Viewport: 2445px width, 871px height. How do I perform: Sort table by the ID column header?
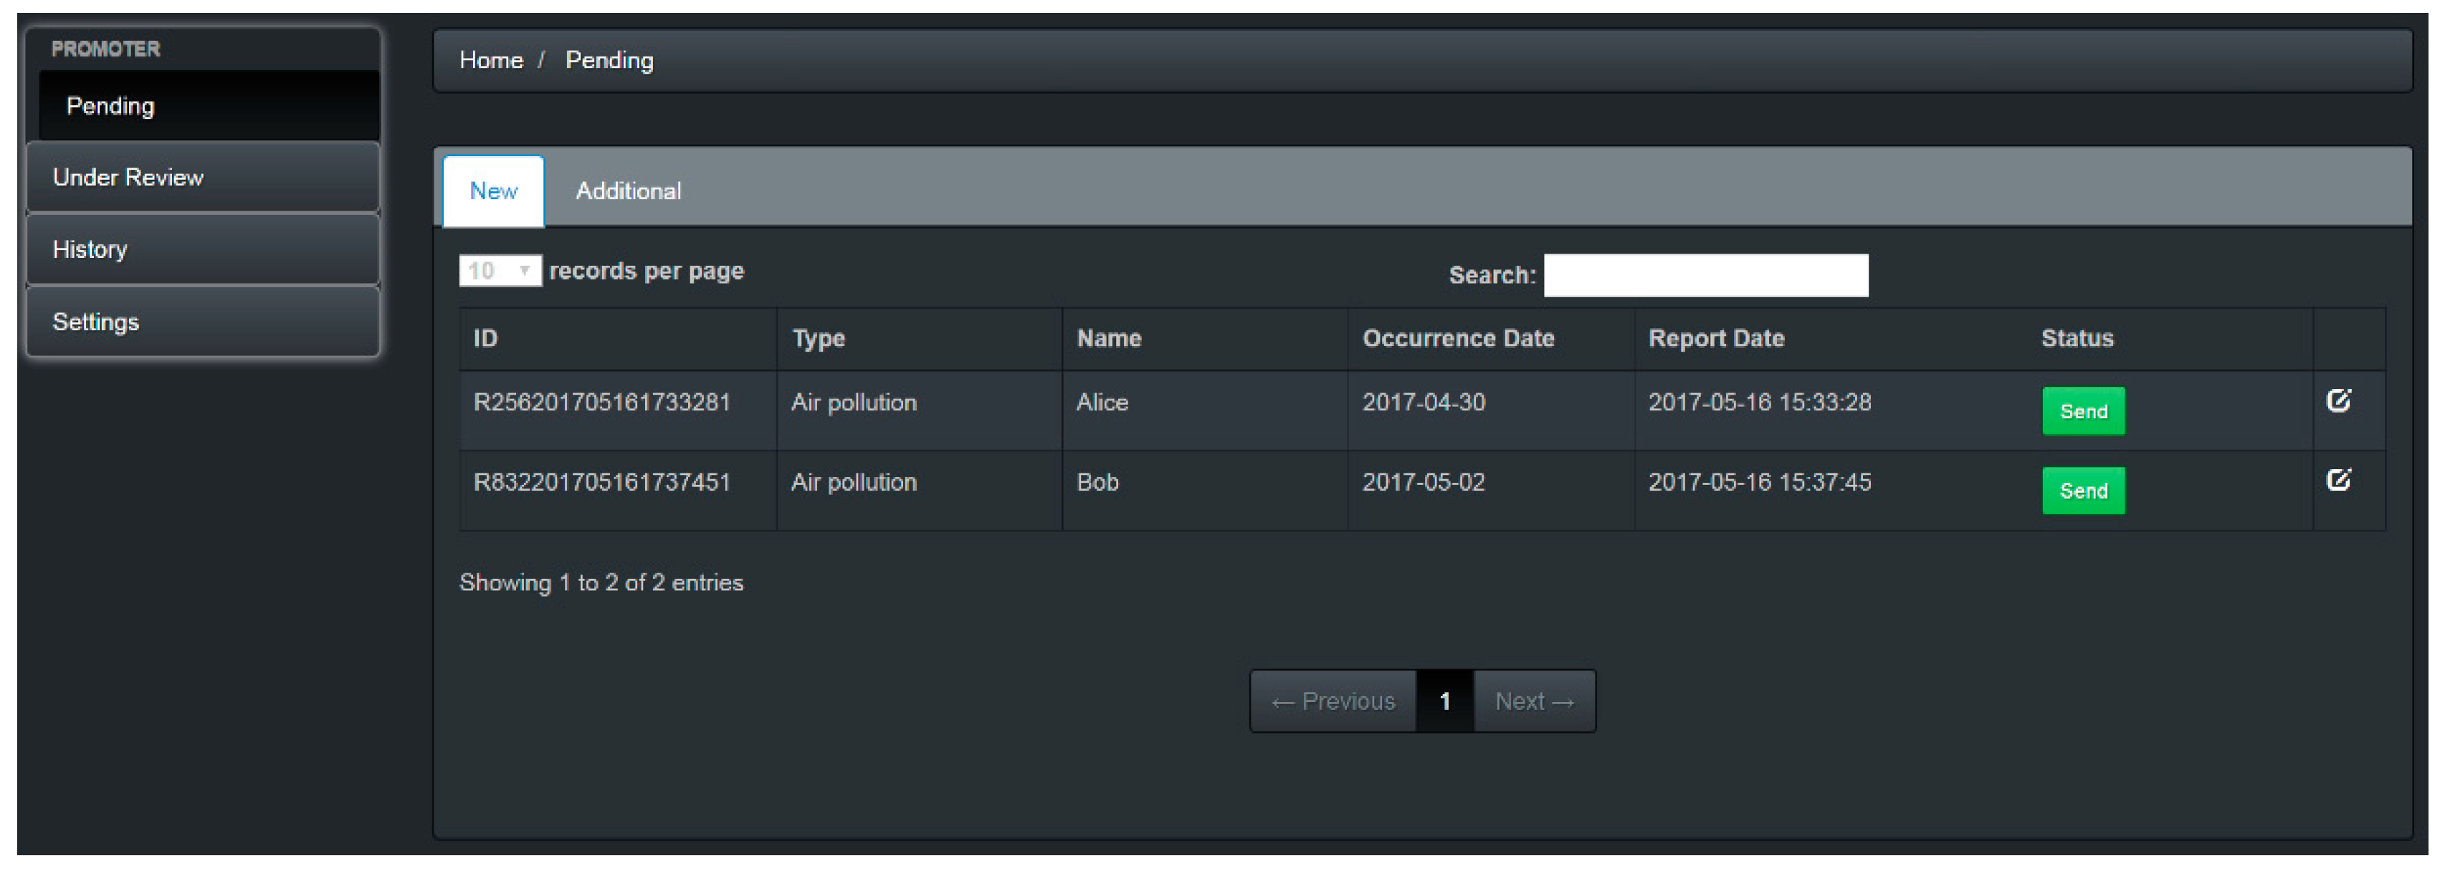(x=485, y=339)
